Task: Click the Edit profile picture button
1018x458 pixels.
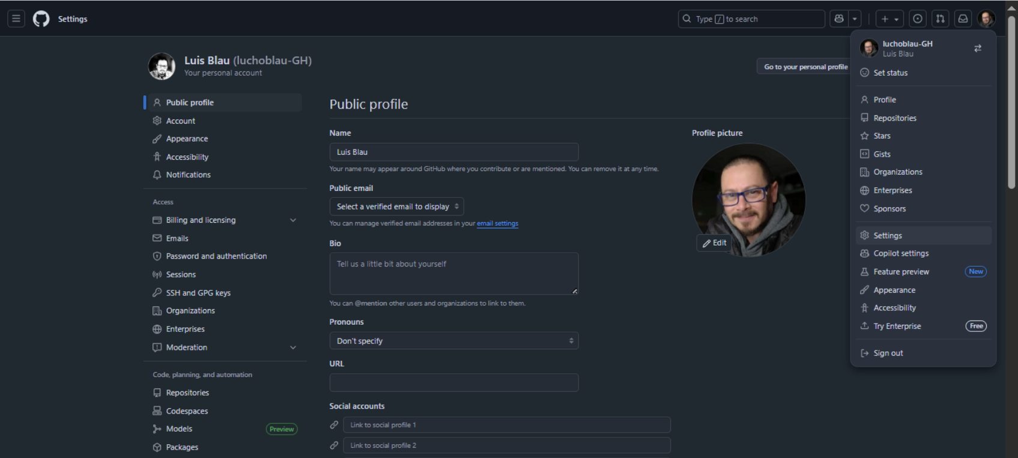Action: 714,243
